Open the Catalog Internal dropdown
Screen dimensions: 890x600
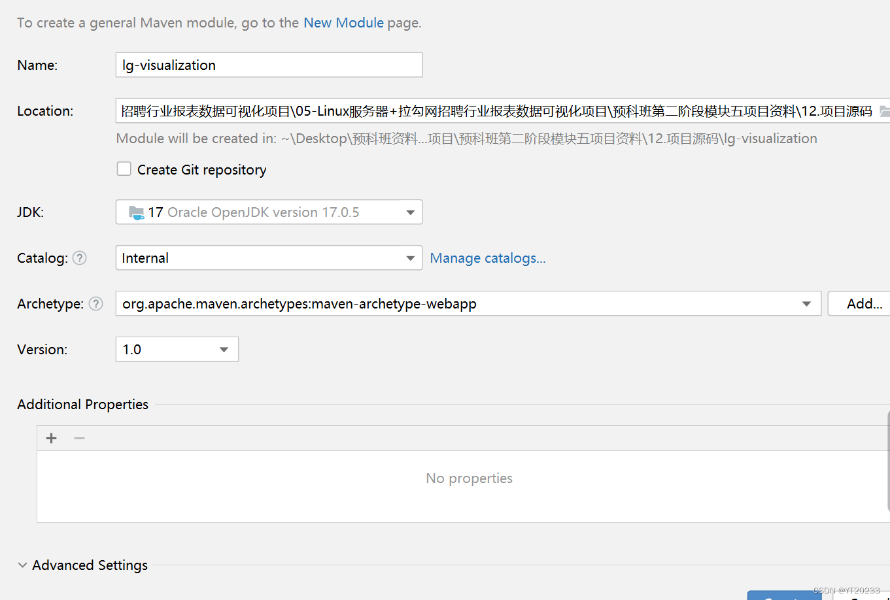click(269, 258)
